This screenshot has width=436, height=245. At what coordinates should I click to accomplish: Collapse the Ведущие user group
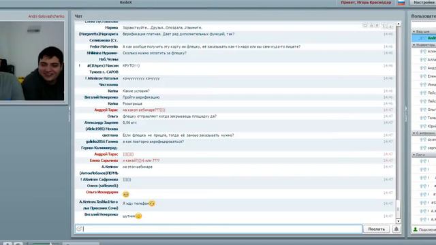(x=414, y=32)
